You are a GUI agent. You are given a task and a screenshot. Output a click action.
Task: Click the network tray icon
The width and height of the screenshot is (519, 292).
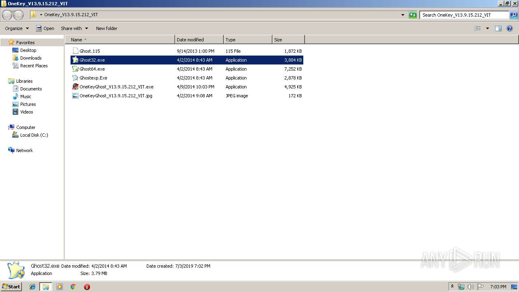point(461,287)
